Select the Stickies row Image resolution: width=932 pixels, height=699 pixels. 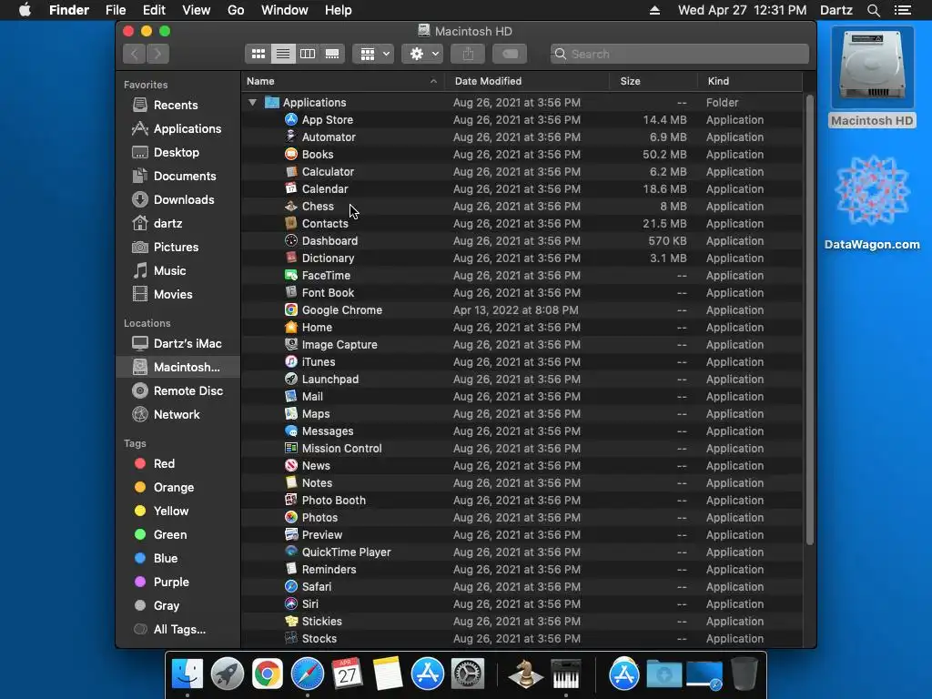point(522,621)
